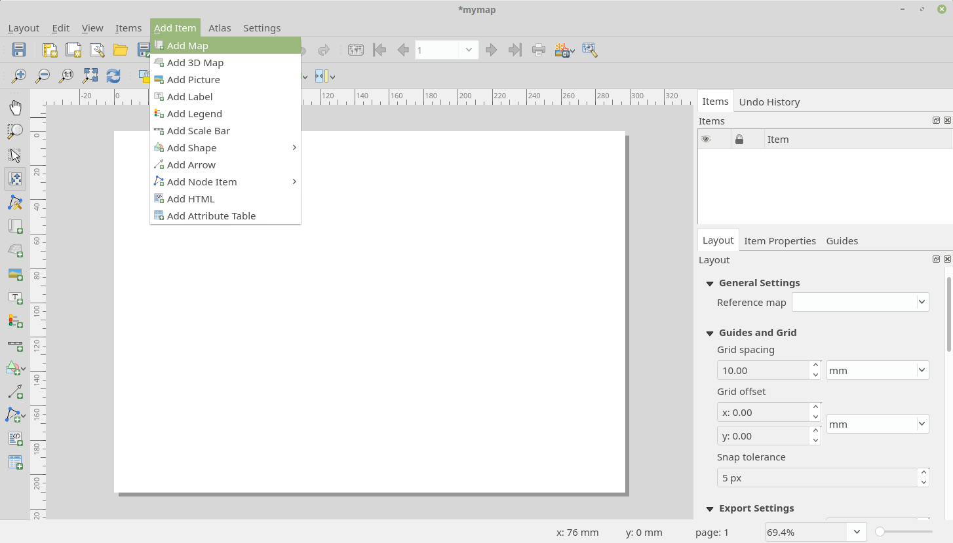Collapse the General Settings section
This screenshot has width=953, height=543.
(710, 283)
